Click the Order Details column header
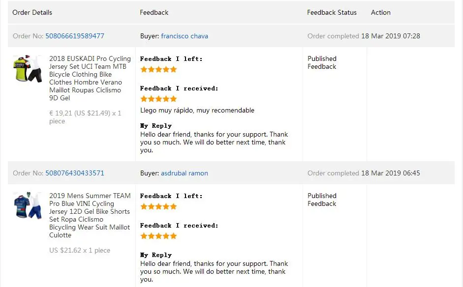 [32, 12]
